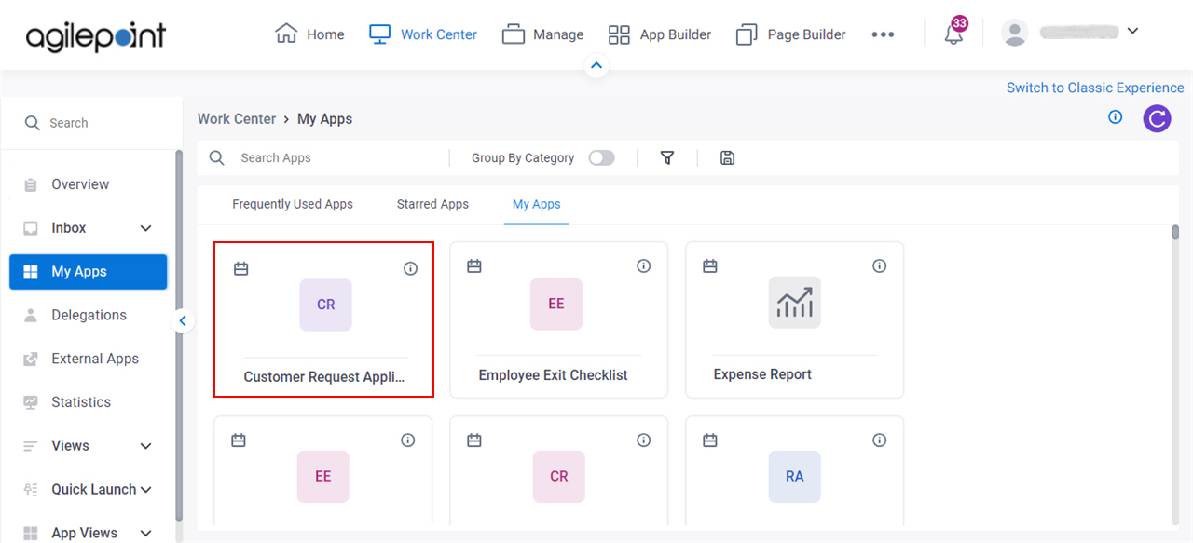Click calendar icon on second-row EE card
The width and height of the screenshot is (1193, 543).
coord(239,441)
